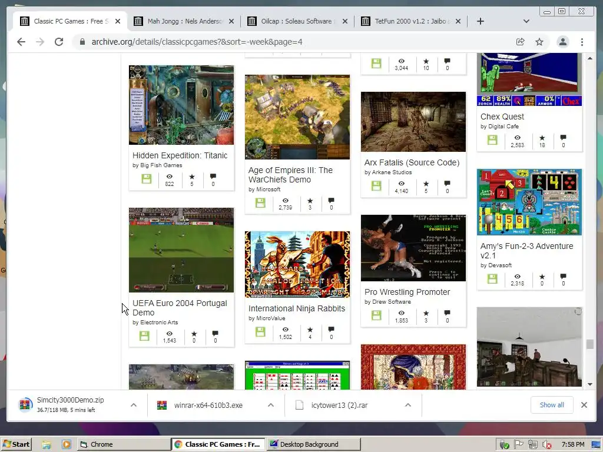Go back to previous page in Chrome
Viewport: 603px width, 452px height.
point(21,42)
